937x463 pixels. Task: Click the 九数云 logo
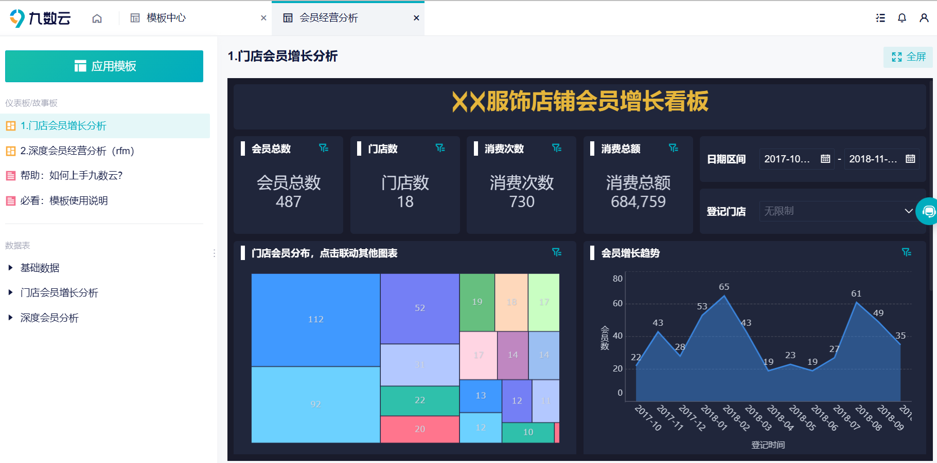tap(40, 18)
